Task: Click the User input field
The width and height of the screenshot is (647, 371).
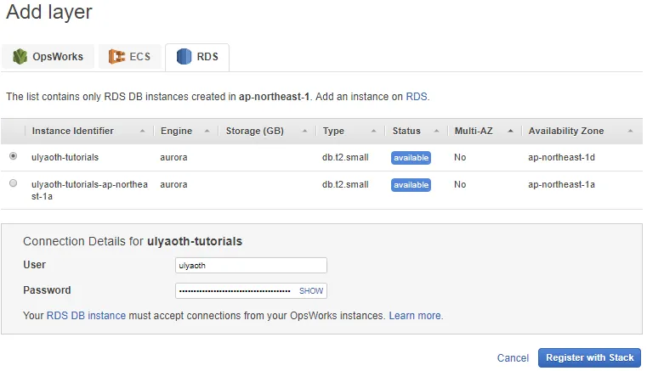Action: click(251, 265)
